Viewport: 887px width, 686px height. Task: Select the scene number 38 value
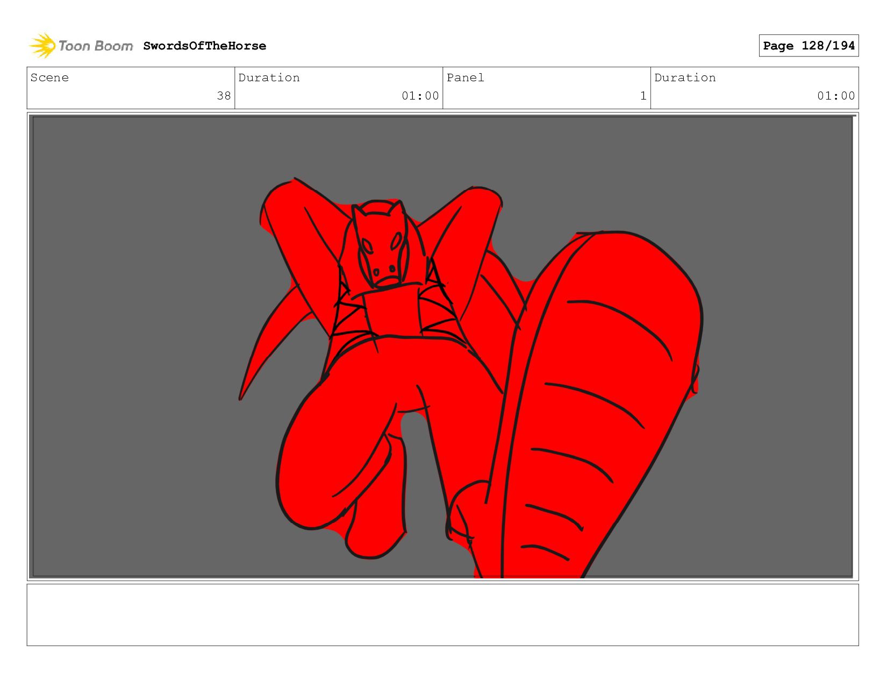coord(224,96)
